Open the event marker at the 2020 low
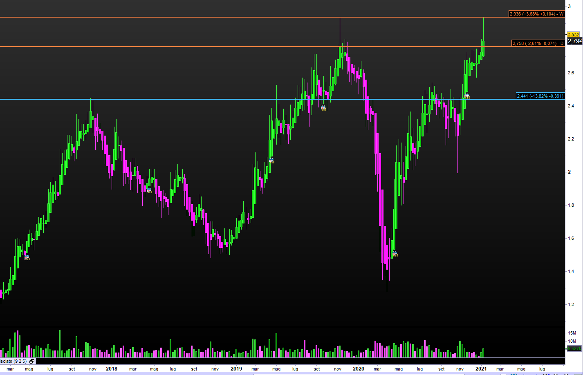This screenshot has width=583, height=375. (x=395, y=254)
